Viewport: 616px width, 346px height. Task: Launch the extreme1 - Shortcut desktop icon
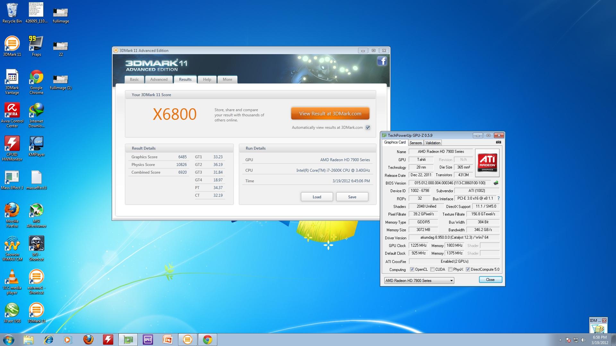coord(36,282)
